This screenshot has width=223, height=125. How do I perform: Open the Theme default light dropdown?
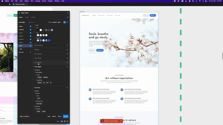[x=55, y=22]
